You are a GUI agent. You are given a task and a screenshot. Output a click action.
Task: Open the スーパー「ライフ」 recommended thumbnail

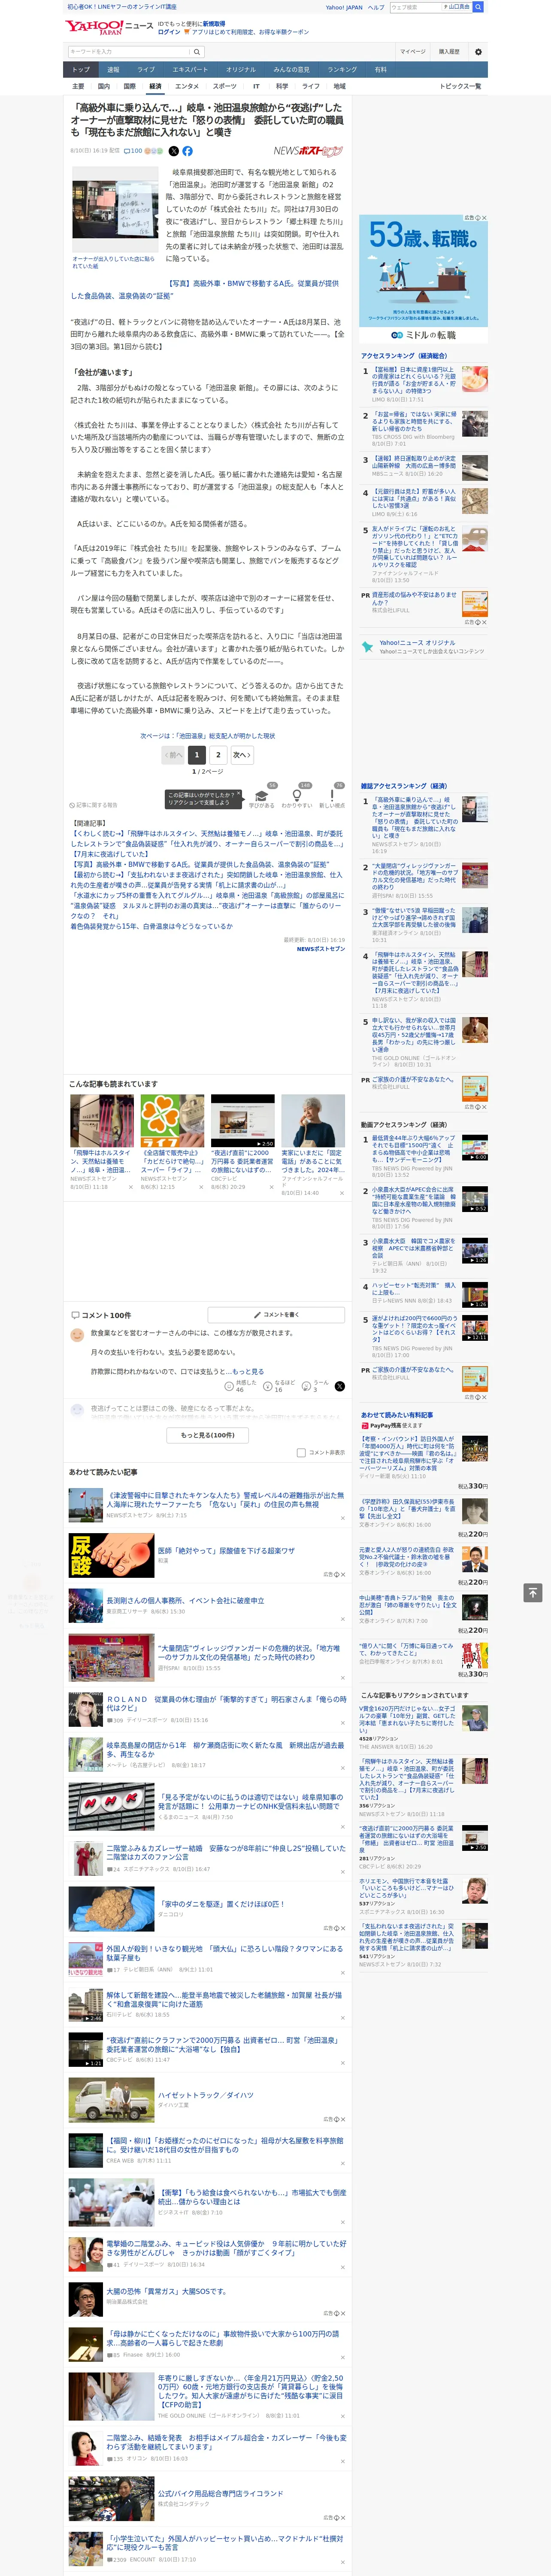[173, 1121]
